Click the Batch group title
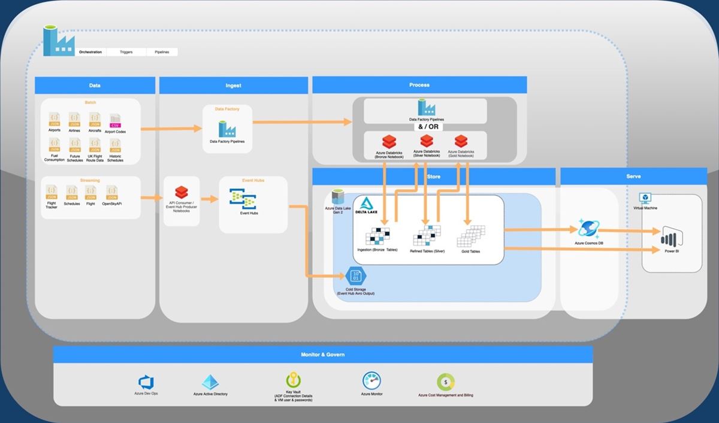Viewport: 719px width, 423px height. (x=90, y=102)
